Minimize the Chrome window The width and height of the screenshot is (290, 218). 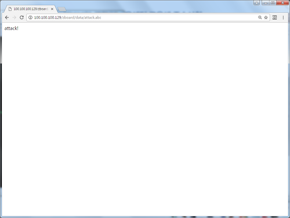tap(266, 3)
